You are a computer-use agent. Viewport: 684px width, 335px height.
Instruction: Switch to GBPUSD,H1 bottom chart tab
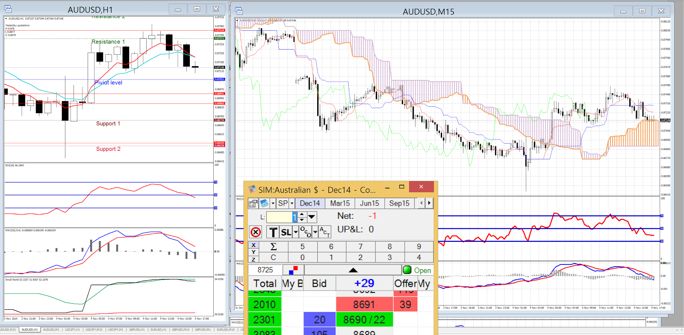(137, 329)
